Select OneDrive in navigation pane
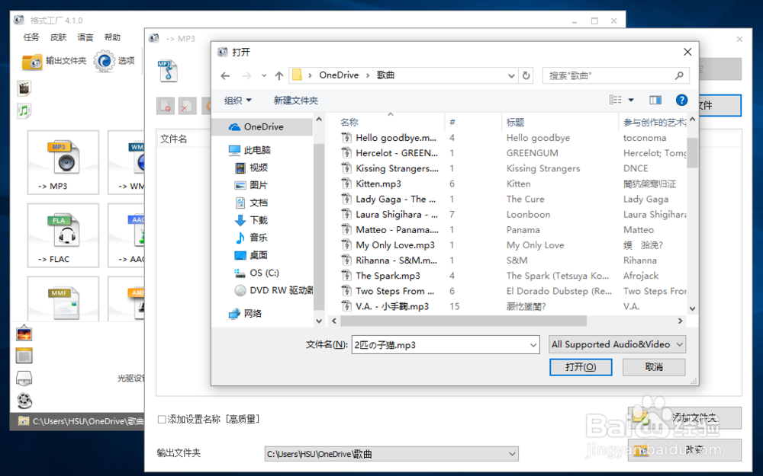This screenshot has width=763, height=476. coord(263,126)
